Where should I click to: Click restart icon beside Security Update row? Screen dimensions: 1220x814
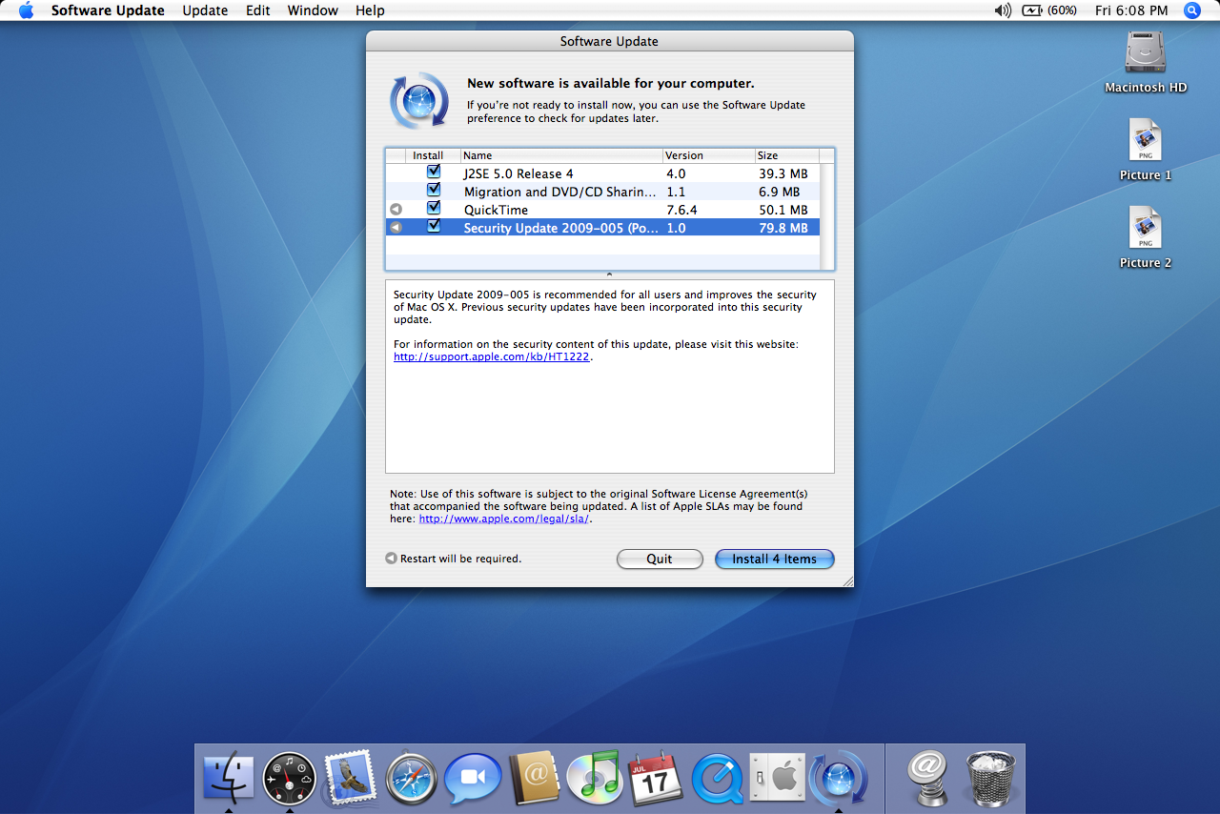point(396,228)
